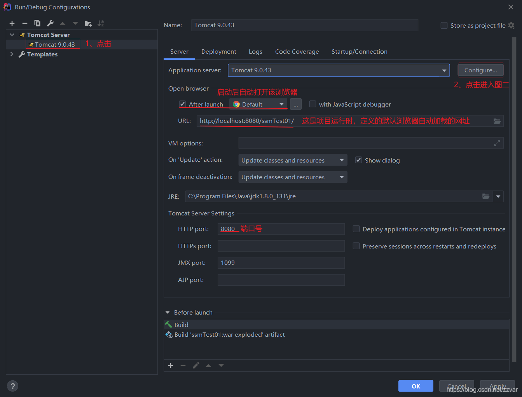This screenshot has height=397, width=522.
Task: Switch to the Server tab
Action: [179, 52]
